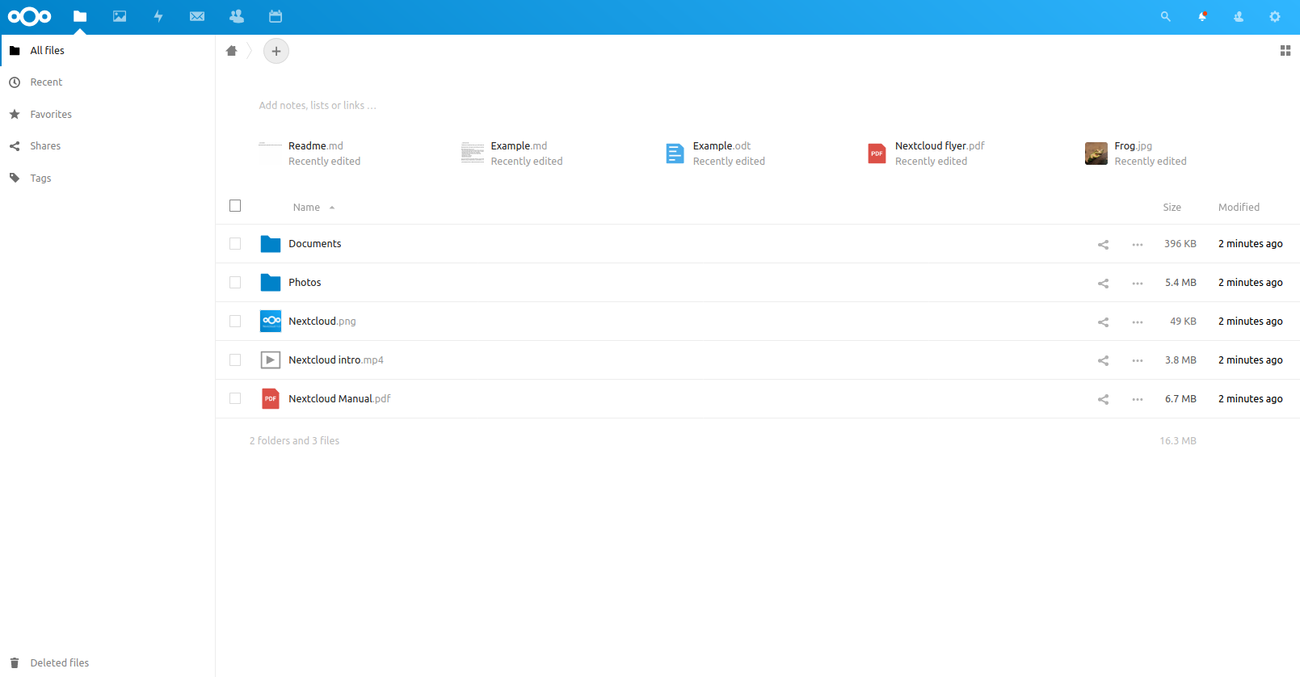1300x677 pixels.
Task: Open the settings gear menu
Action: coord(1275,16)
